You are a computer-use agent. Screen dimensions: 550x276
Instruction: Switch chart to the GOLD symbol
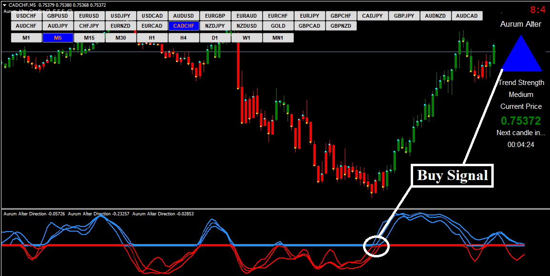coord(278,26)
